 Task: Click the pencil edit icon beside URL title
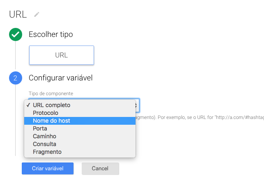pyautogui.click(x=37, y=14)
